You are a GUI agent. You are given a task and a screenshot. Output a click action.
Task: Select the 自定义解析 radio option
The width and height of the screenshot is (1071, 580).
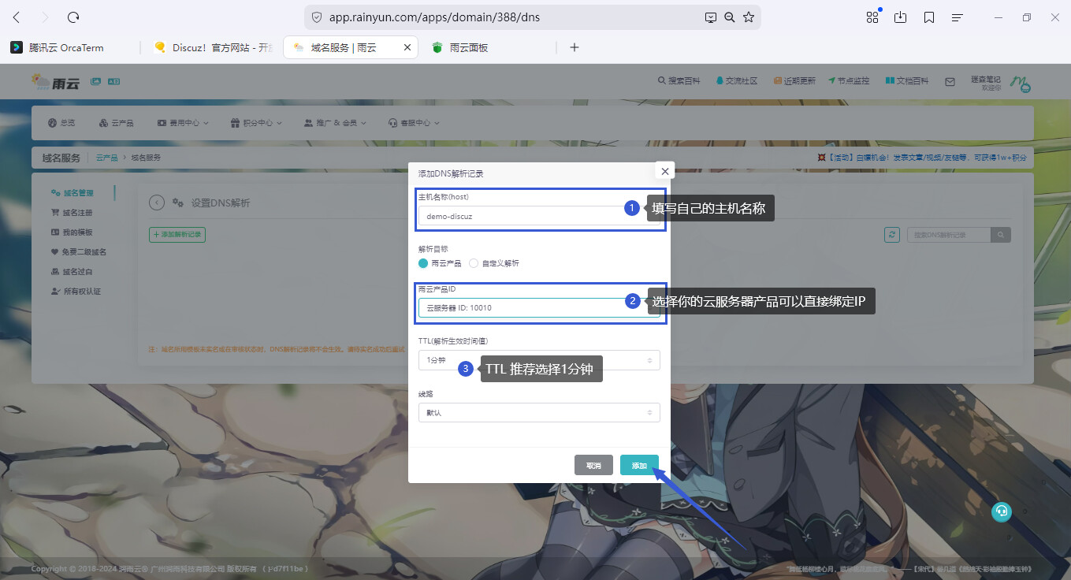494,263
